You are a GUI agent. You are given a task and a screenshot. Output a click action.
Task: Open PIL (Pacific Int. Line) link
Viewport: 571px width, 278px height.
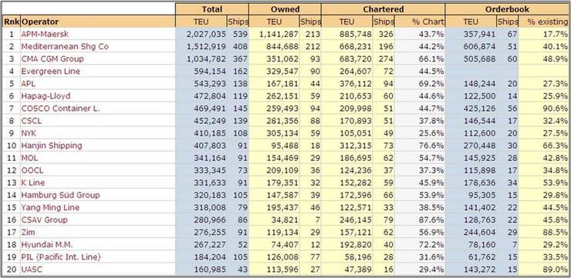coord(61,256)
